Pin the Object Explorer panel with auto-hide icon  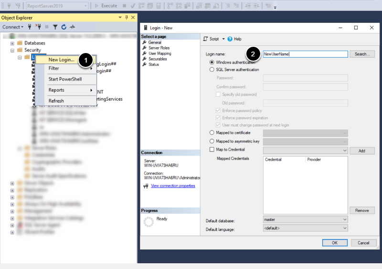126,17
